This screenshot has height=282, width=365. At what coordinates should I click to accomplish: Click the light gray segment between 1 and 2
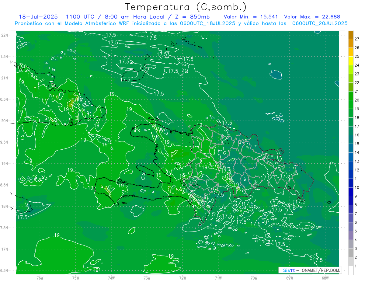point(351,262)
